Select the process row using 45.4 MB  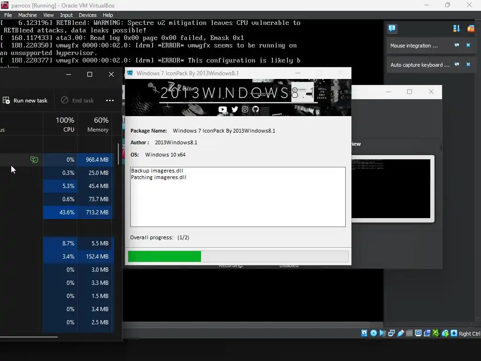pyautogui.click(x=57, y=186)
